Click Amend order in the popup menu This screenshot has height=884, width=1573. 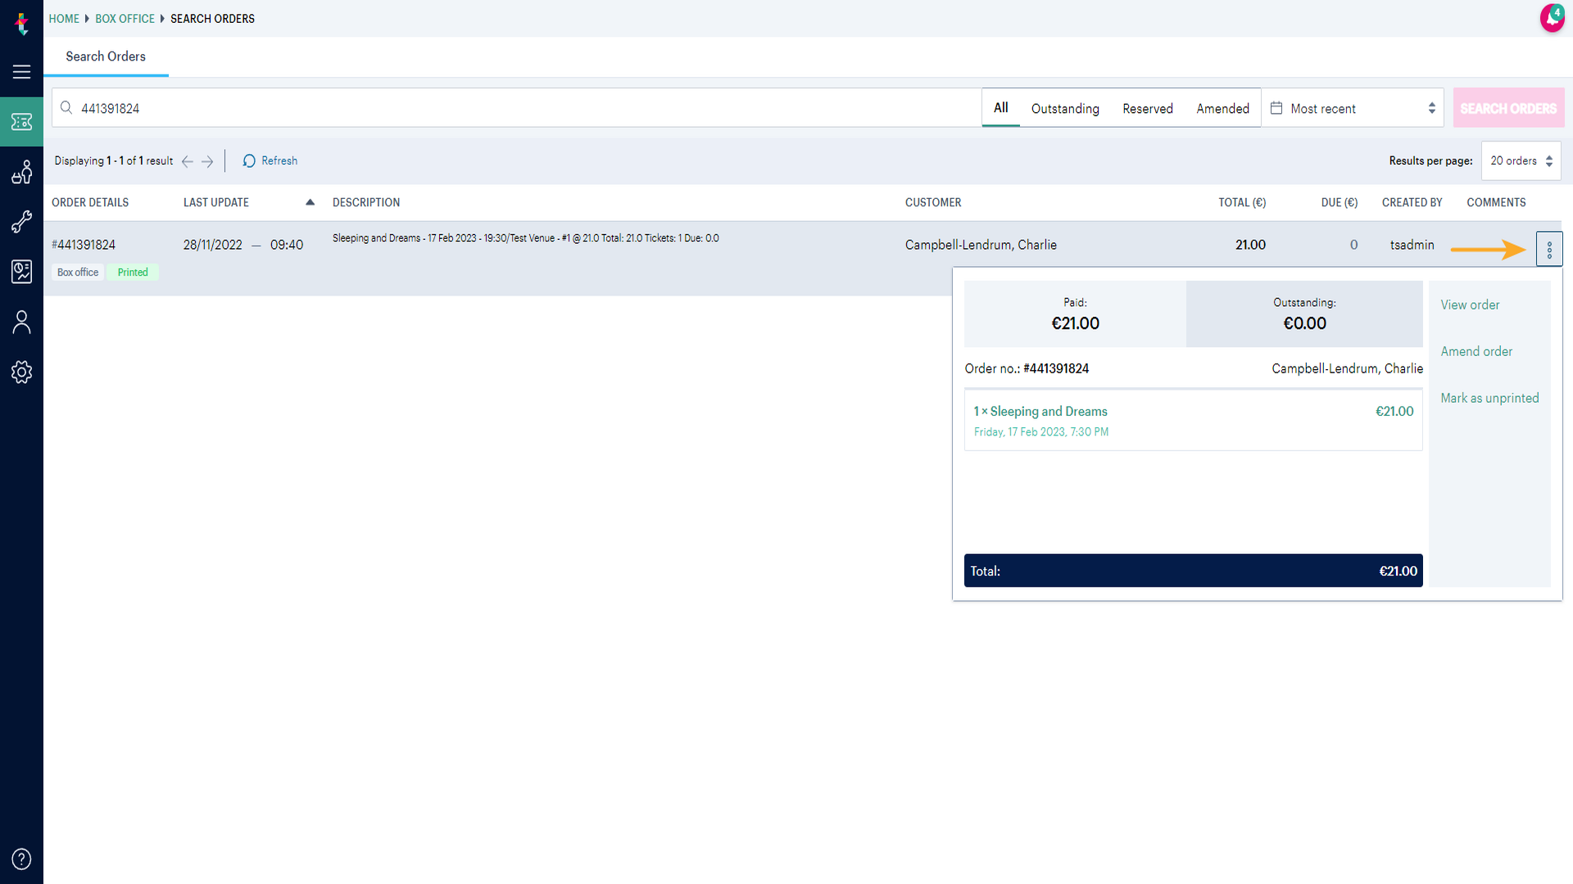pyautogui.click(x=1476, y=351)
